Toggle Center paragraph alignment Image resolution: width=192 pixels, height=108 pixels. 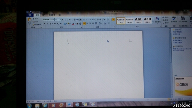pyautogui.click(x=87, y=23)
